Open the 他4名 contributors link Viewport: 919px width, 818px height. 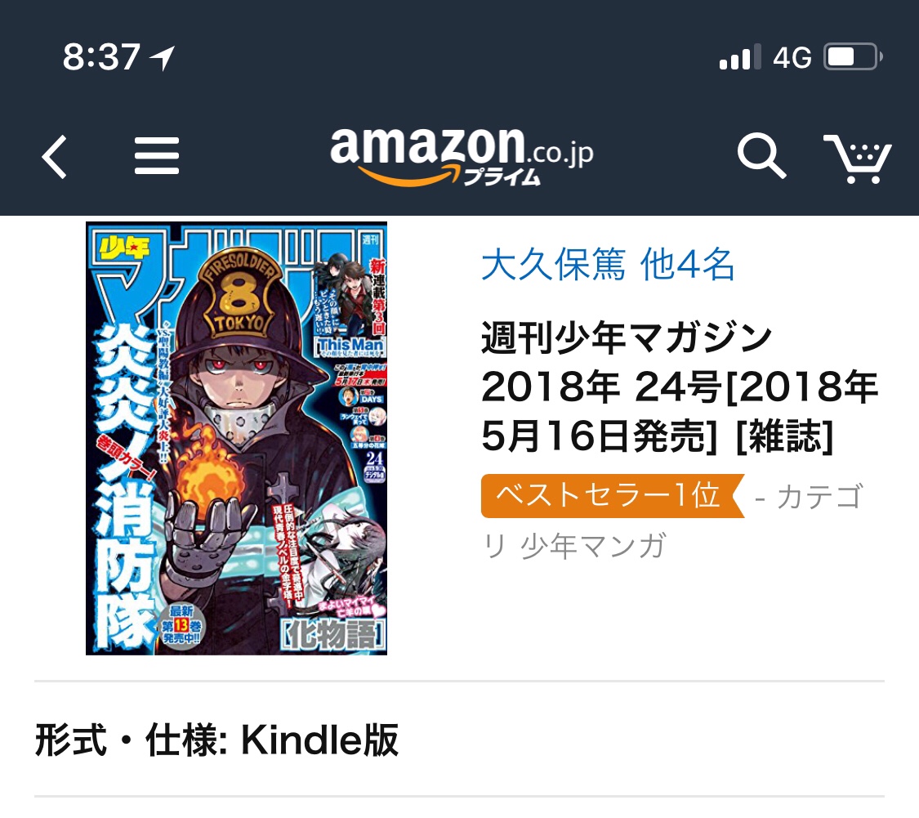click(687, 264)
